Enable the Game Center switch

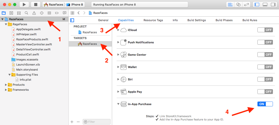pyautogui.click(x=265, y=55)
